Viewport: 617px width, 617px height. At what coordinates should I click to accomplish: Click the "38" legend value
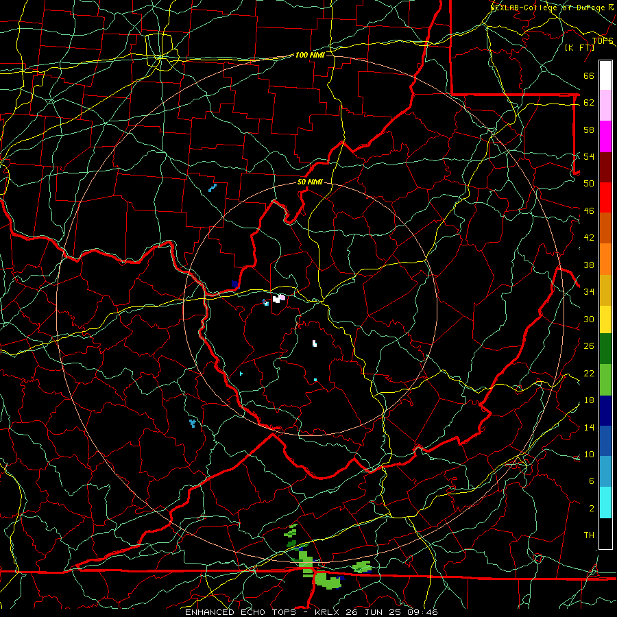click(x=589, y=265)
